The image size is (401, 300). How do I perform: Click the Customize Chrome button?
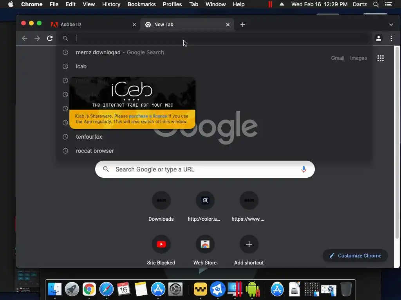(355, 255)
